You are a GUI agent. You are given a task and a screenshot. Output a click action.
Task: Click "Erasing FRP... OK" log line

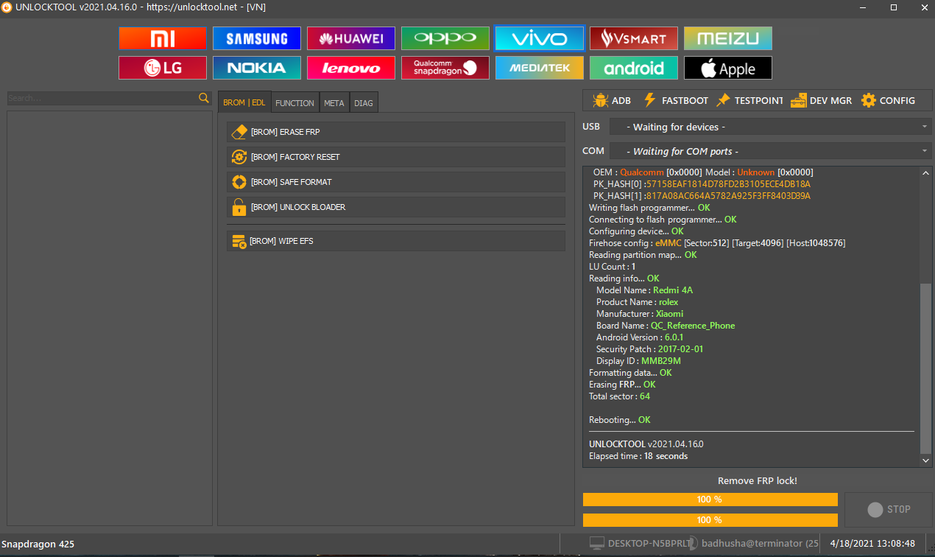622,385
